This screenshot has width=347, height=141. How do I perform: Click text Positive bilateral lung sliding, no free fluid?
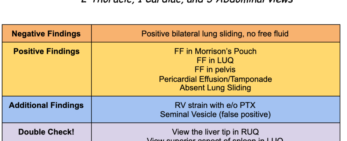click(215, 34)
